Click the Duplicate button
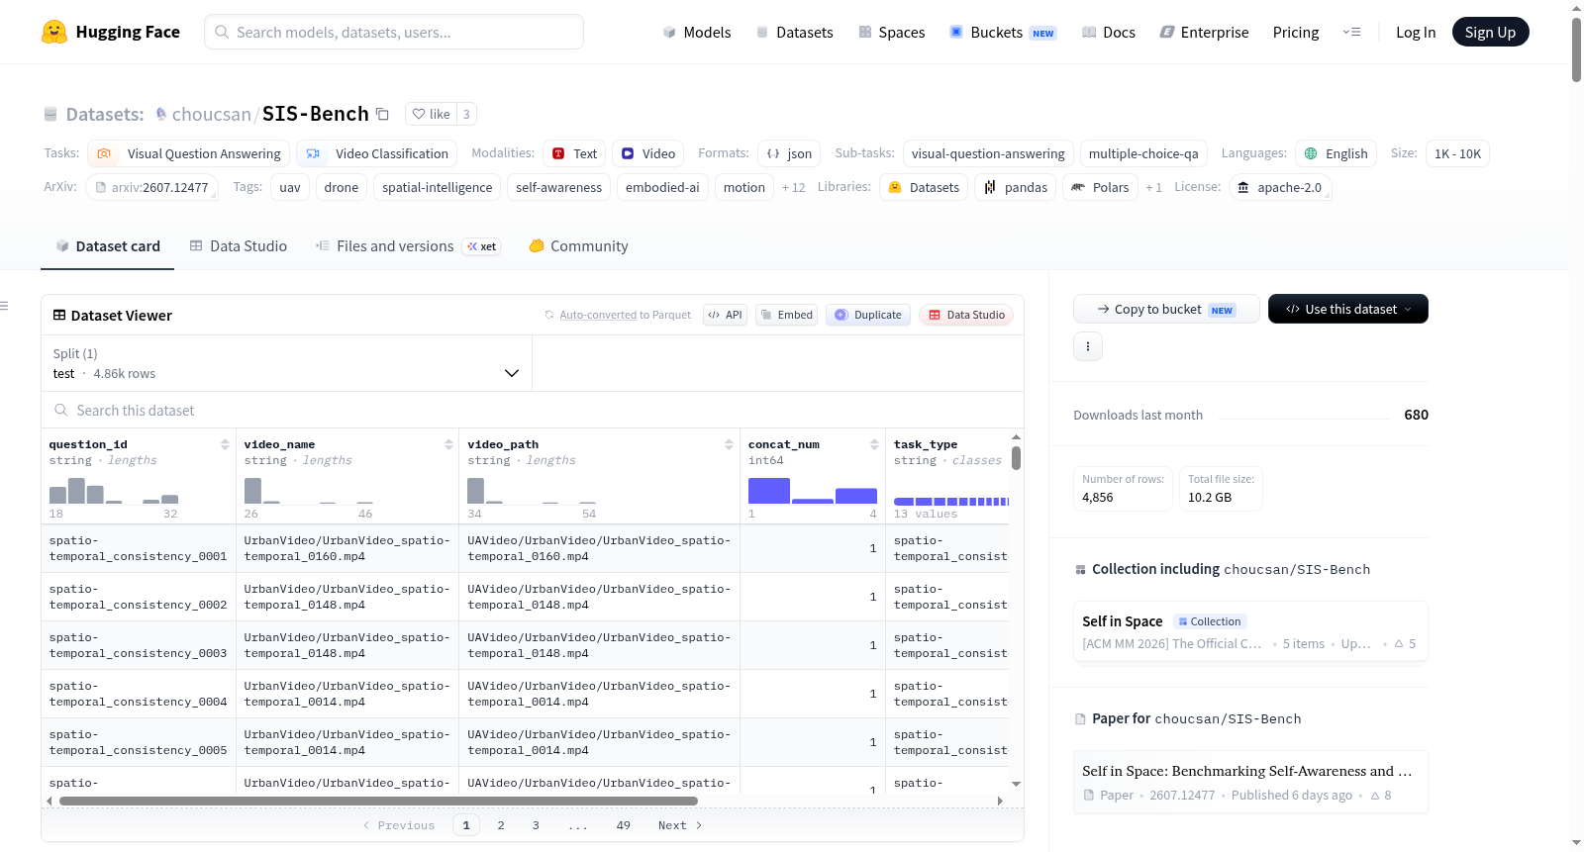Image resolution: width=1584 pixels, height=852 pixels. (868, 315)
